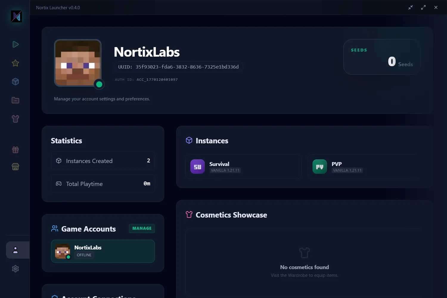Click the Seeds balance card

382,57
